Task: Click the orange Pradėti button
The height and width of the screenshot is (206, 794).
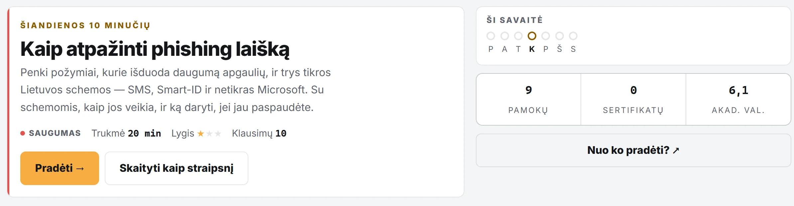Action: pyautogui.click(x=60, y=168)
